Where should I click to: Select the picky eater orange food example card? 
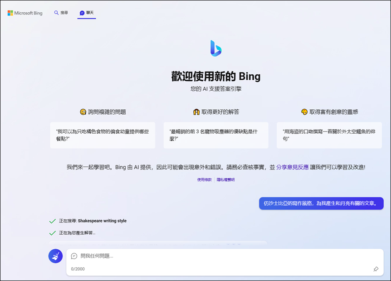(x=103, y=135)
